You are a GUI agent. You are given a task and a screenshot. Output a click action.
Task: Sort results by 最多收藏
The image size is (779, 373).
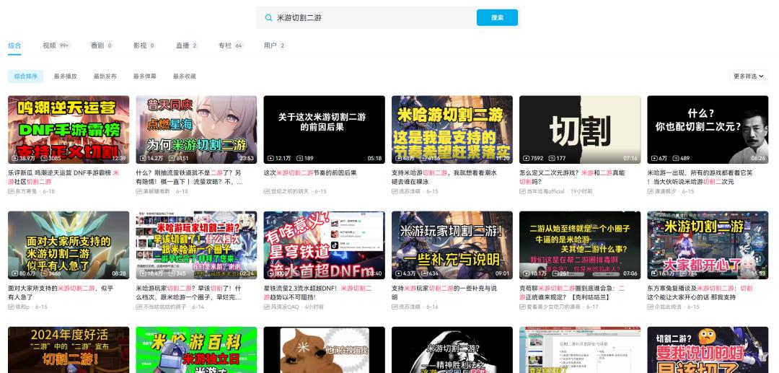[x=185, y=76]
